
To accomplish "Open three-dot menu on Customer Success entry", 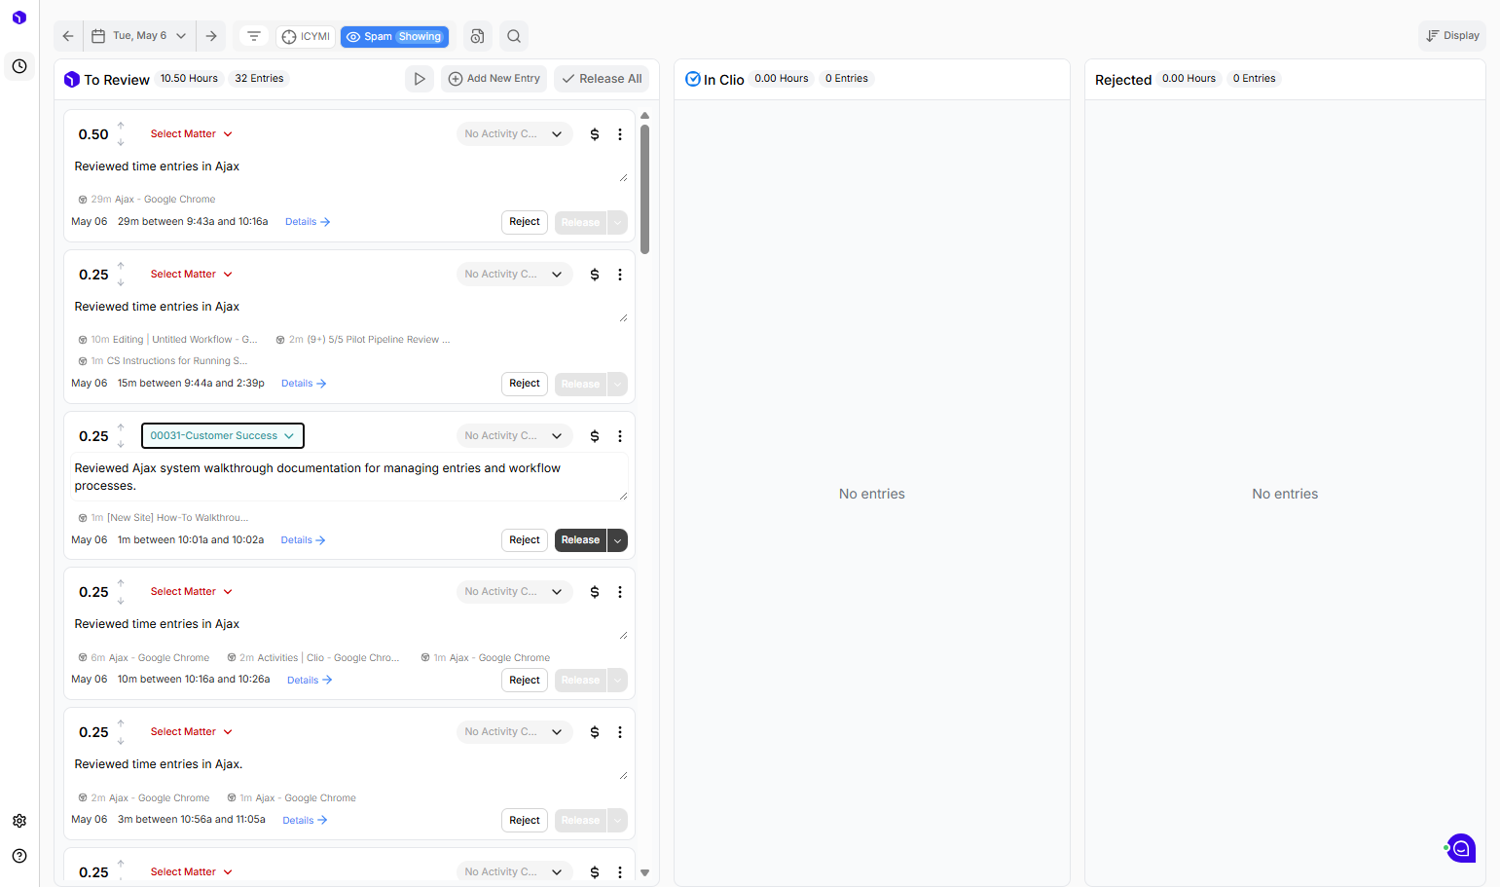I will 620,436.
